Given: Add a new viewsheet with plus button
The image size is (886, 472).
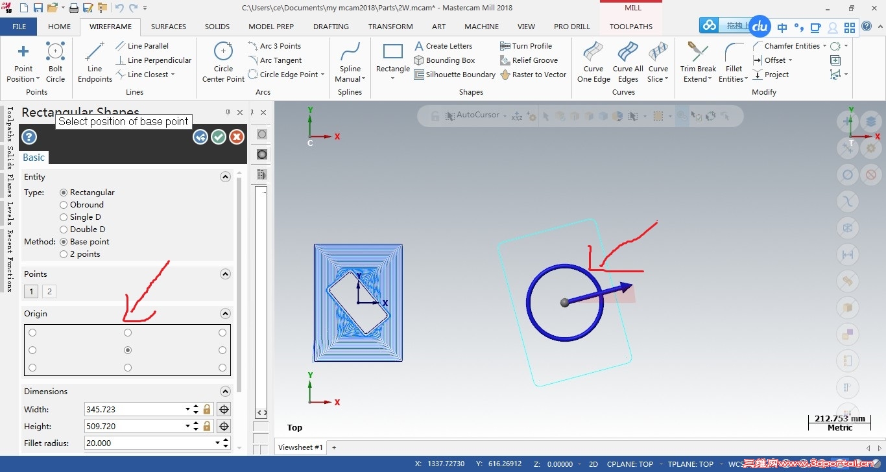Looking at the screenshot, I should click(x=334, y=447).
